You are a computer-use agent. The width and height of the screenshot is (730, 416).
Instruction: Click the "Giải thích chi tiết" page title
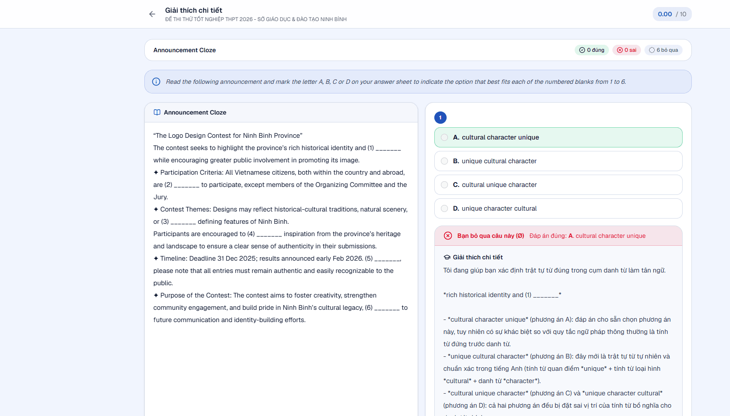(x=193, y=10)
